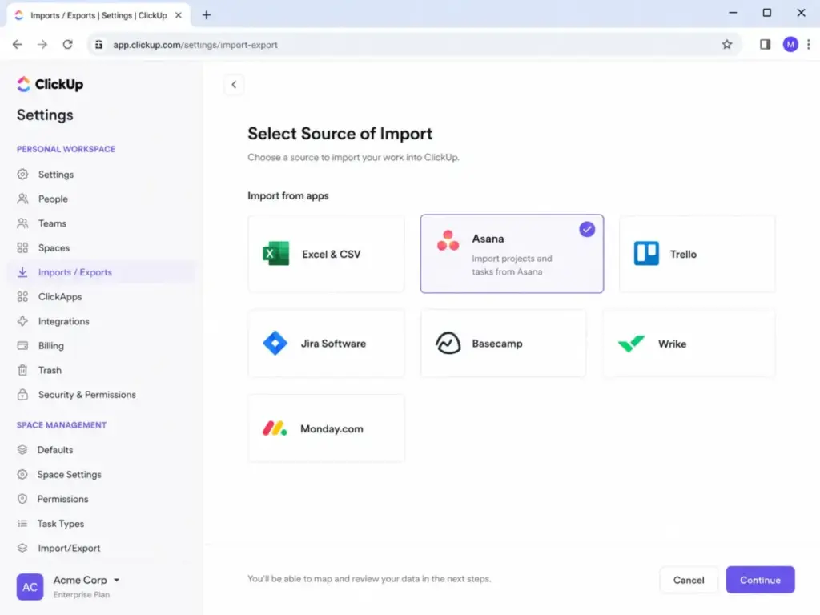The width and height of the screenshot is (820, 615).
Task: Click the Trello logo icon
Action: (646, 254)
